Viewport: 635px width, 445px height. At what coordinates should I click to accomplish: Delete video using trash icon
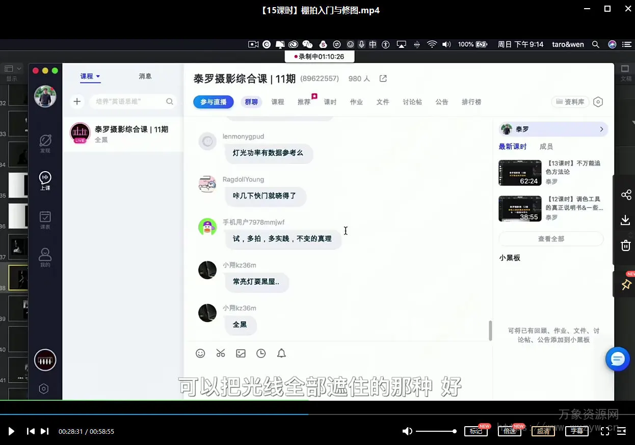click(x=626, y=245)
